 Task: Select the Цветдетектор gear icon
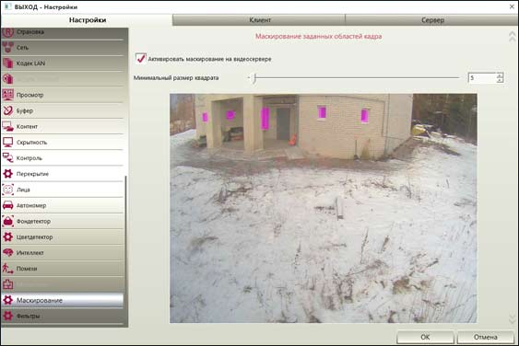point(8,236)
